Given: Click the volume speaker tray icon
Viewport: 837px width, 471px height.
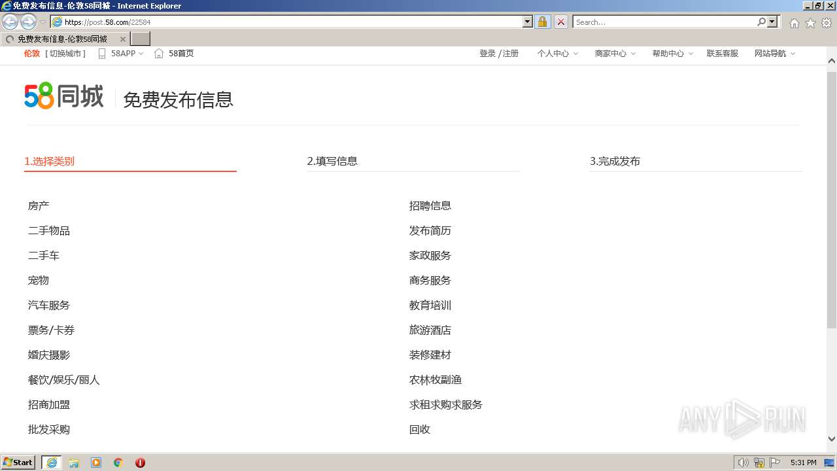Looking at the screenshot, I should coord(743,462).
